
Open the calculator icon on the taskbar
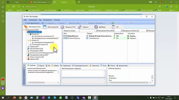pyautogui.click(x=37, y=97)
